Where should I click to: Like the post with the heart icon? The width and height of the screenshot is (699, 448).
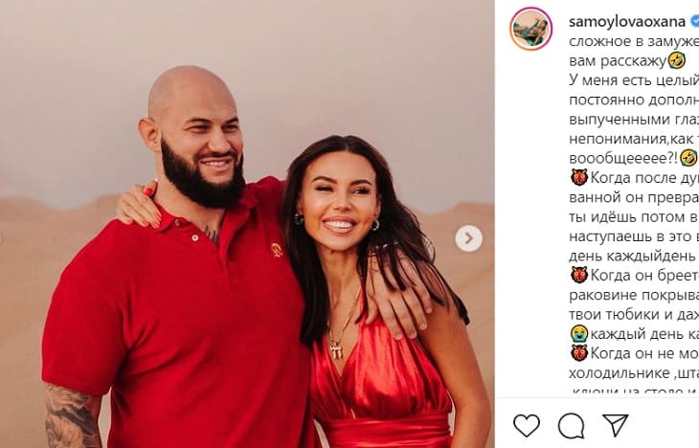click(x=526, y=424)
